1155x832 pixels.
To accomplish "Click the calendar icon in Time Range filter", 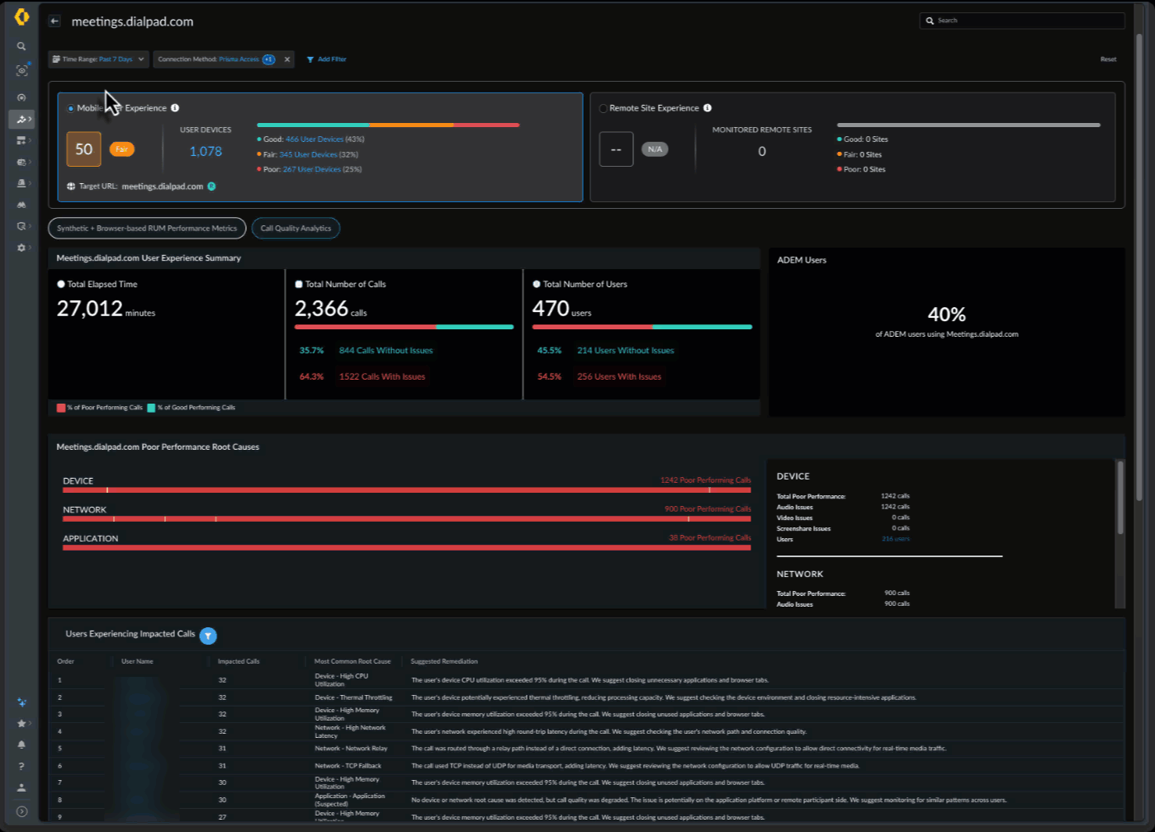I will click(56, 59).
